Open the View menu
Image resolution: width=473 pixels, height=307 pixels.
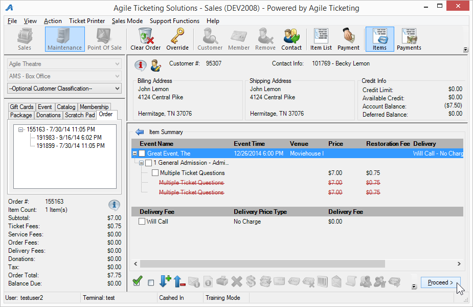30,21
